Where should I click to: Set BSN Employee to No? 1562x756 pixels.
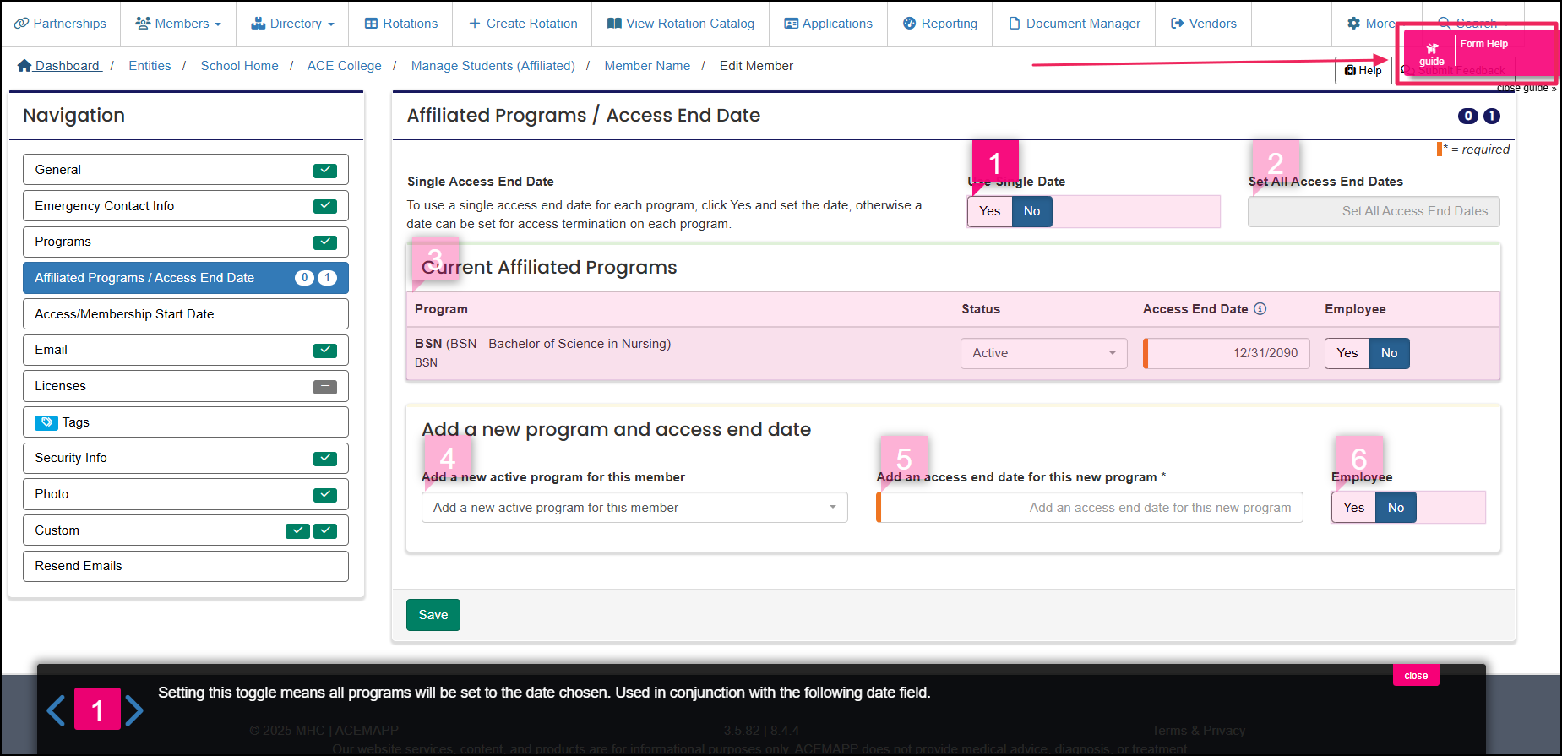point(1389,353)
